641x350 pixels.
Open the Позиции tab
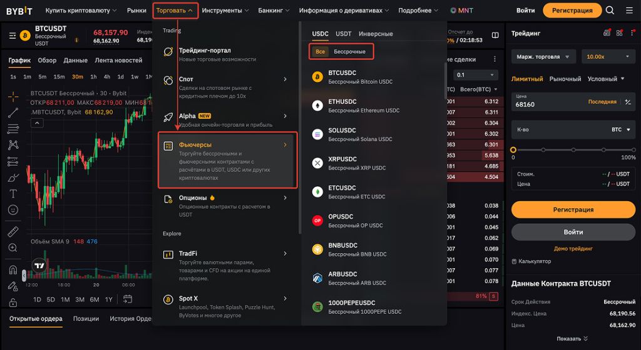86,319
